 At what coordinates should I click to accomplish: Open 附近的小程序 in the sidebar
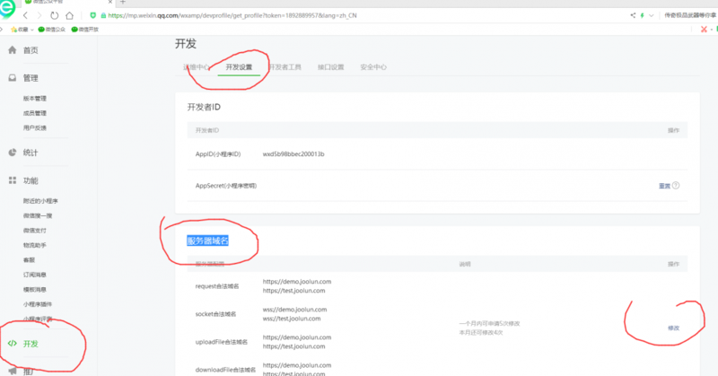[40, 201]
